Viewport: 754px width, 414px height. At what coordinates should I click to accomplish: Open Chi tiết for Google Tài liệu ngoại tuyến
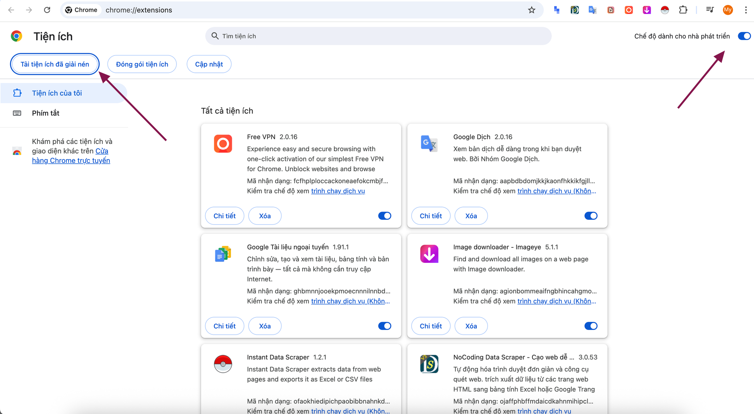click(224, 326)
